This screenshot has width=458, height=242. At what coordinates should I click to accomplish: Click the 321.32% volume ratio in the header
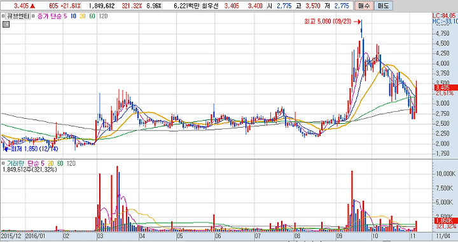pyautogui.click(x=132, y=6)
